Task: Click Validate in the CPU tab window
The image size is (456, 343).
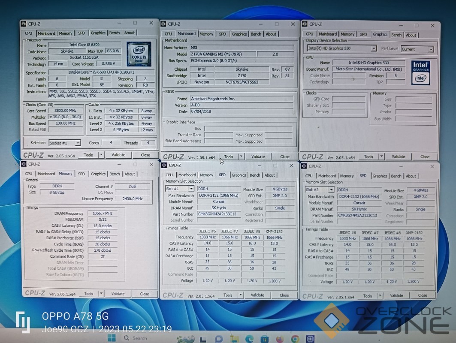Action: (118, 155)
